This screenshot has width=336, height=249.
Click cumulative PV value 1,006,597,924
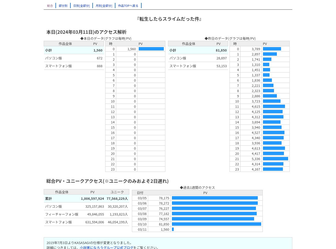click(92, 199)
